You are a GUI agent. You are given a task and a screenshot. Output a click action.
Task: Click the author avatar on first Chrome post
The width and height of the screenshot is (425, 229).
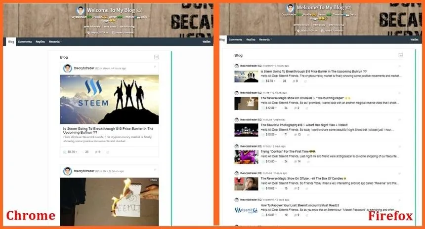pyautogui.click(x=68, y=68)
